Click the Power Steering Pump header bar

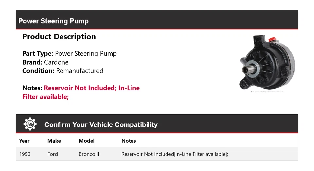pos(157,21)
